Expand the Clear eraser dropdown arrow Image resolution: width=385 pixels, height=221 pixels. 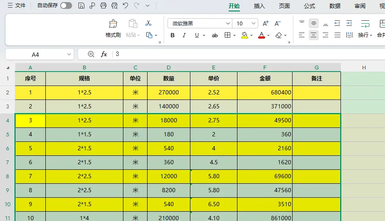point(285,35)
